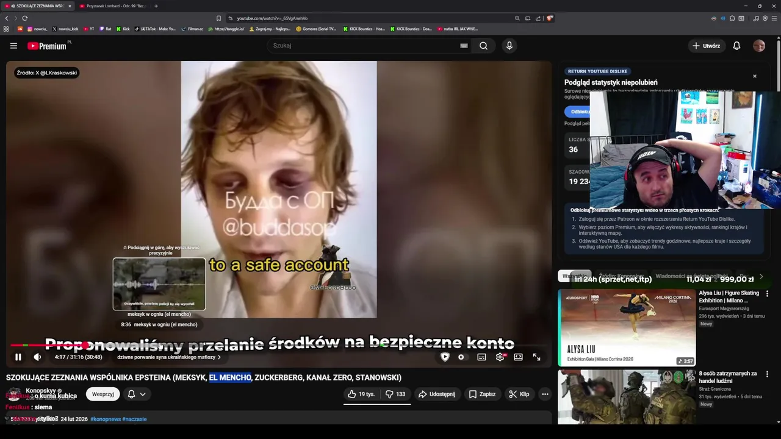The image size is (781, 439).
Task: Click the YouTube search magnifier button
Action: pos(483,46)
